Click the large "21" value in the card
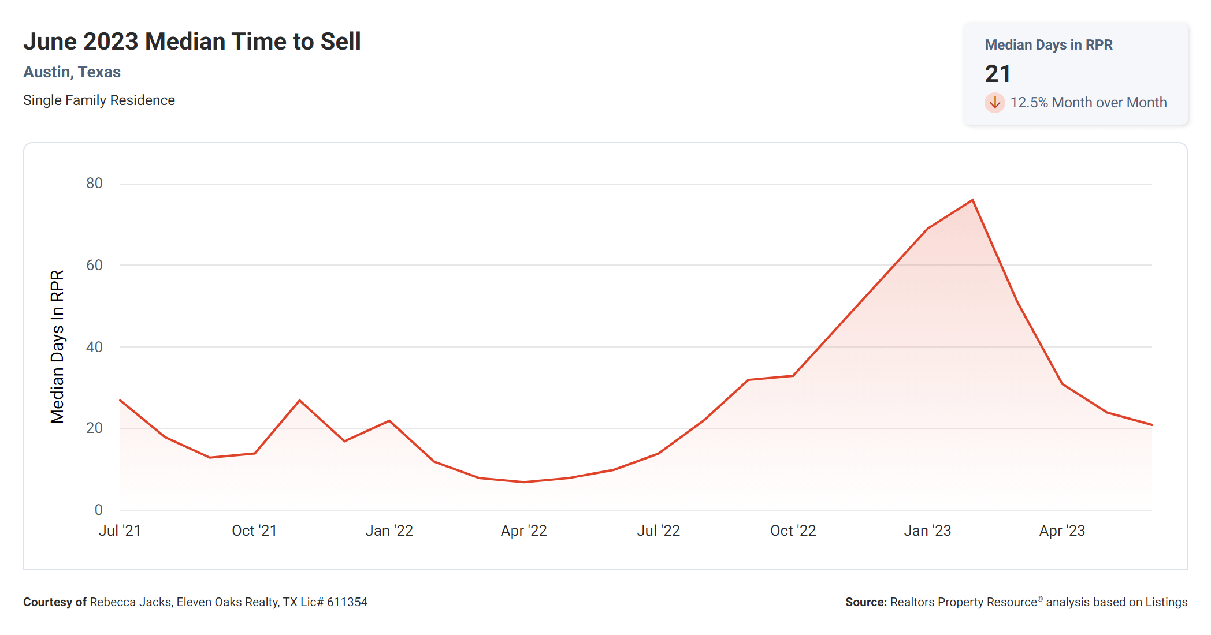Viewport: 1211px width, 635px height. (998, 74)
